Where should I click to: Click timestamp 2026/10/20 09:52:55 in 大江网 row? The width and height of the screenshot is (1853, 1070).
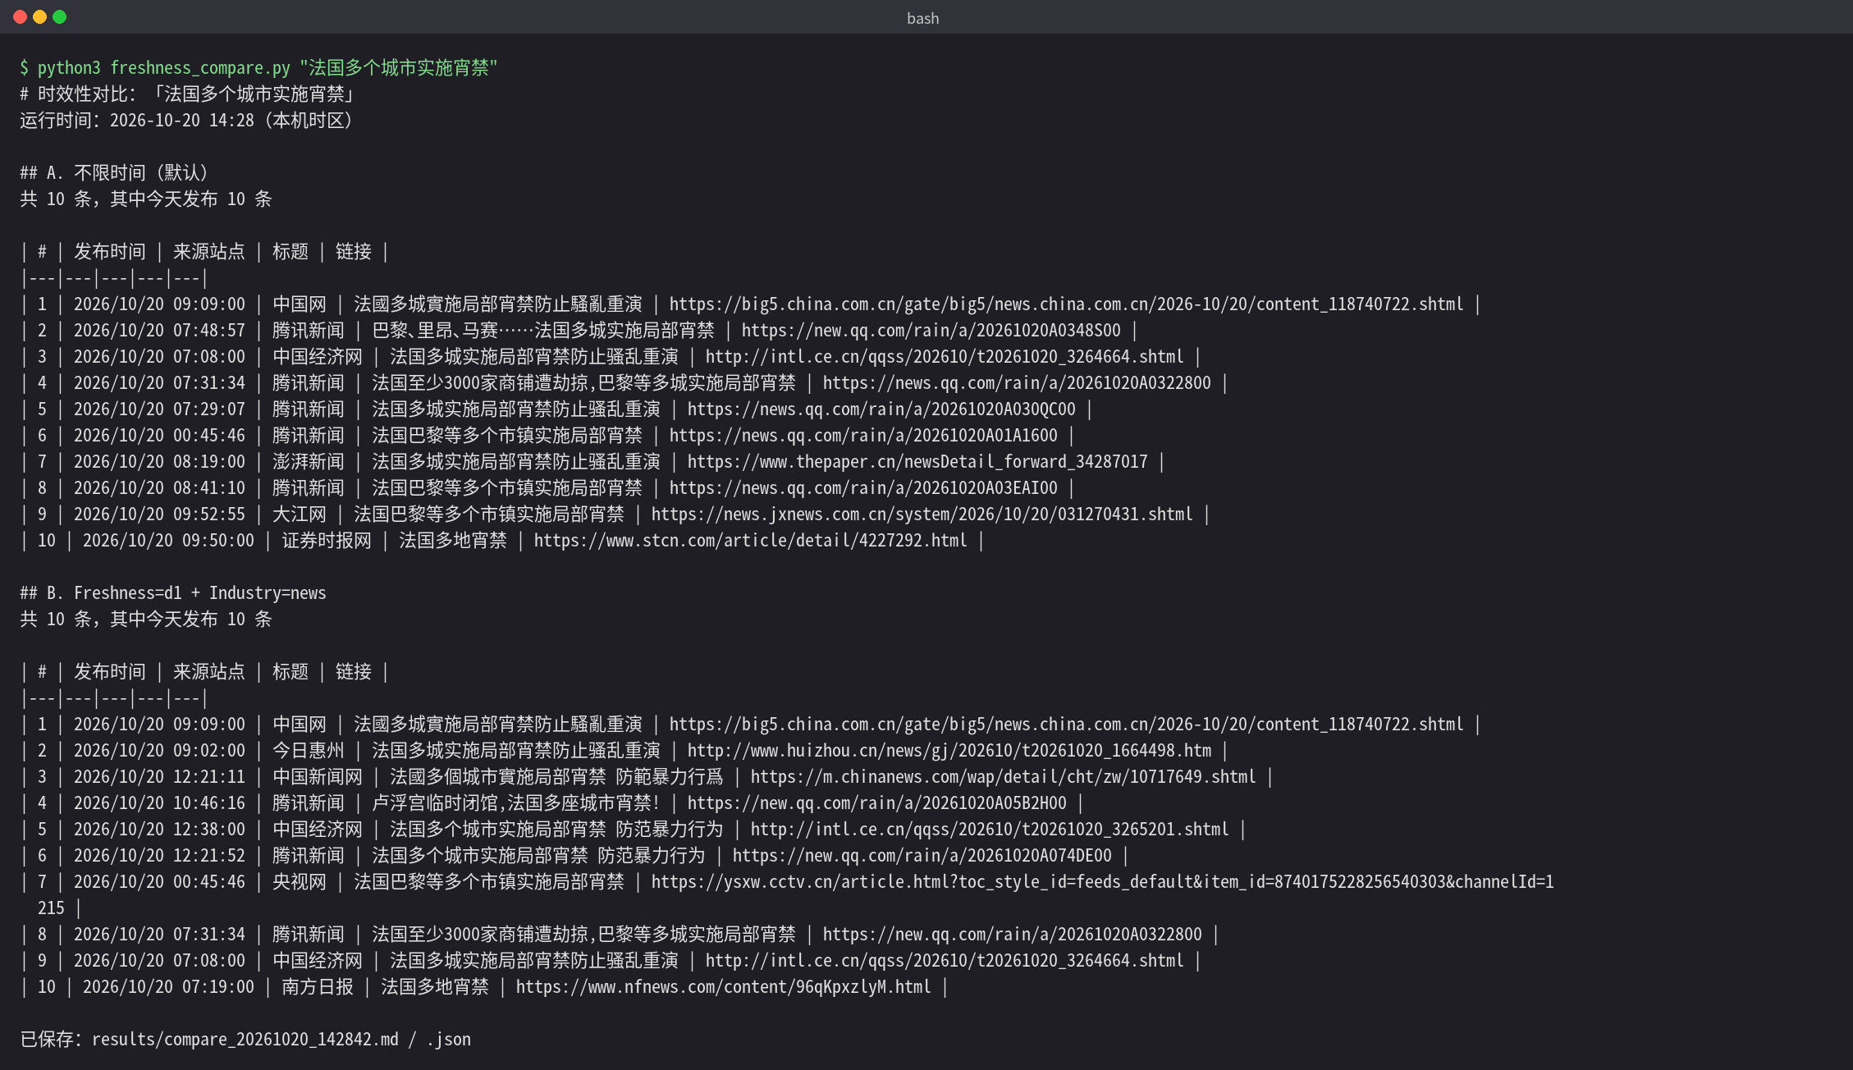159,514
